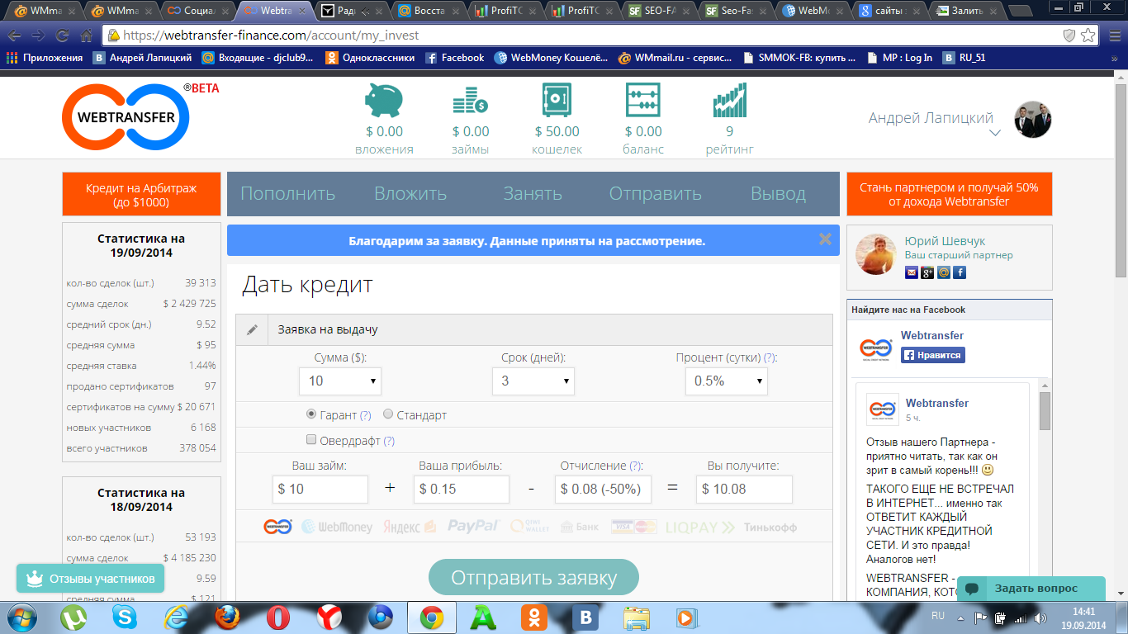Click the Ваш займ amount field
The width and height of the screenshot is (1128, 634).
click(320, 490)
